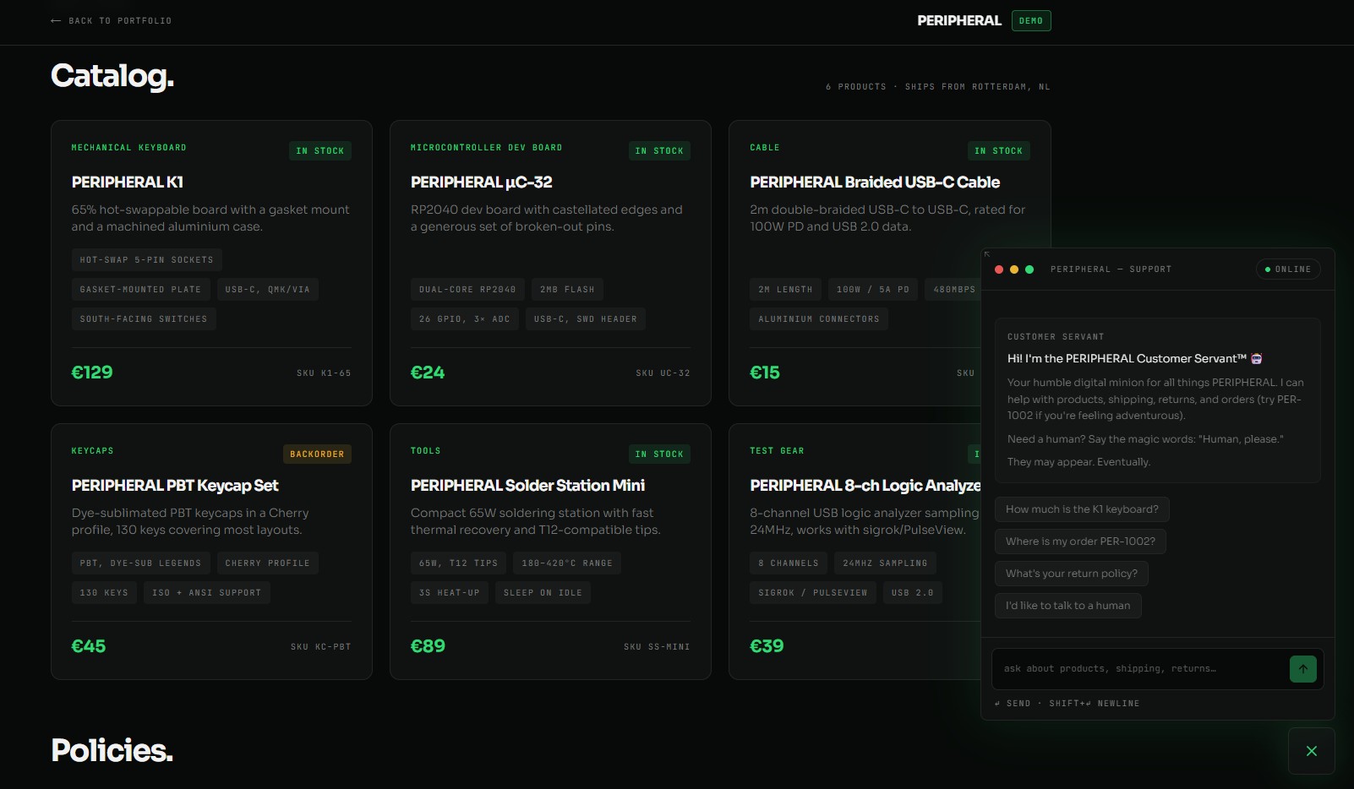The image size is (1354, 789).
Task: Click the DEMO badge
Action: [1031, 20]
